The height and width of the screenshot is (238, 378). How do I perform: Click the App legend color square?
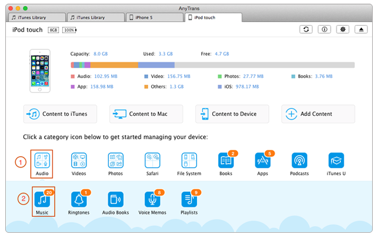click(73, 87)
